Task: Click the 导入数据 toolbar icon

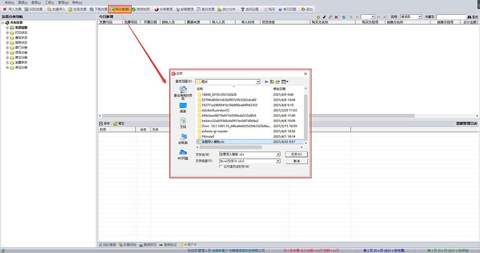Action: [x=119, y=9]
